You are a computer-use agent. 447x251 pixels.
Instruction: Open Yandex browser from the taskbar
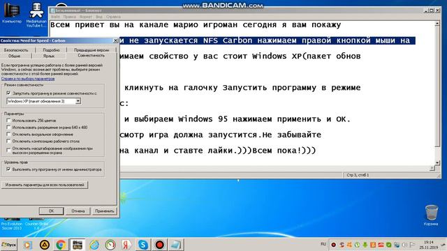tap(126, 245)
